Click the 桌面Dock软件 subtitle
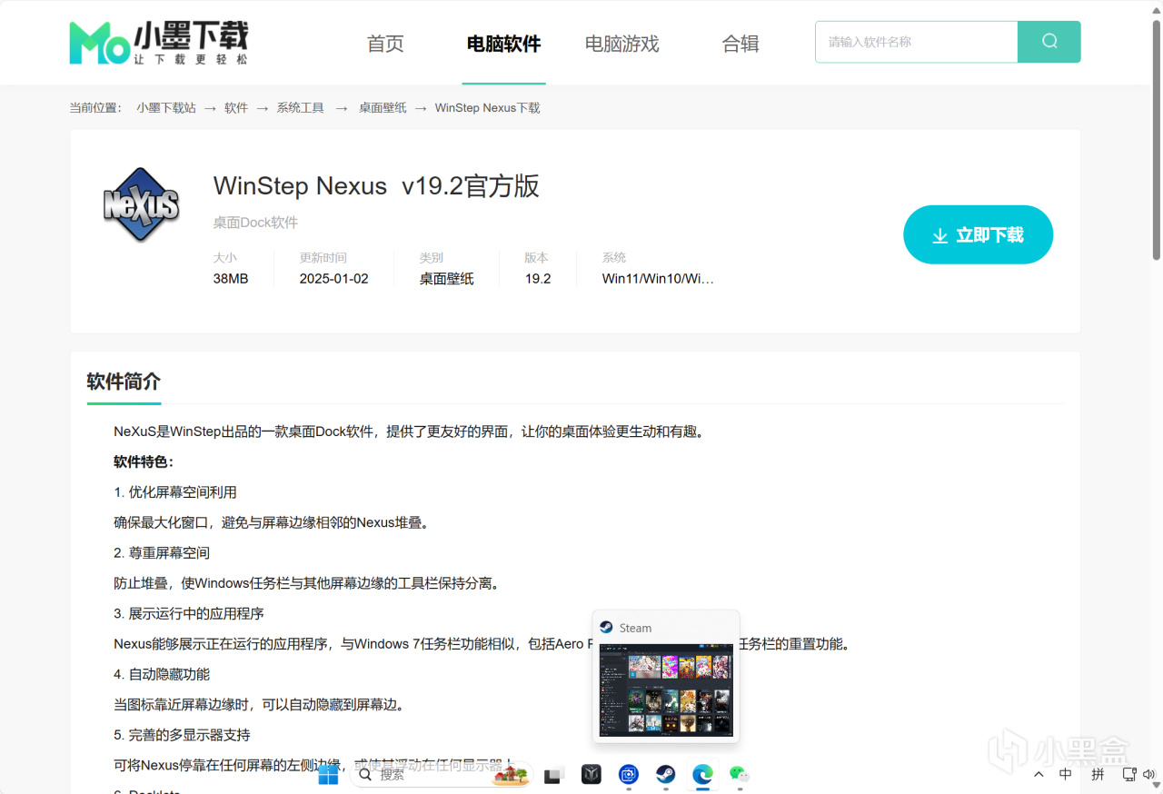1163x794 pixels. [255, 223]
